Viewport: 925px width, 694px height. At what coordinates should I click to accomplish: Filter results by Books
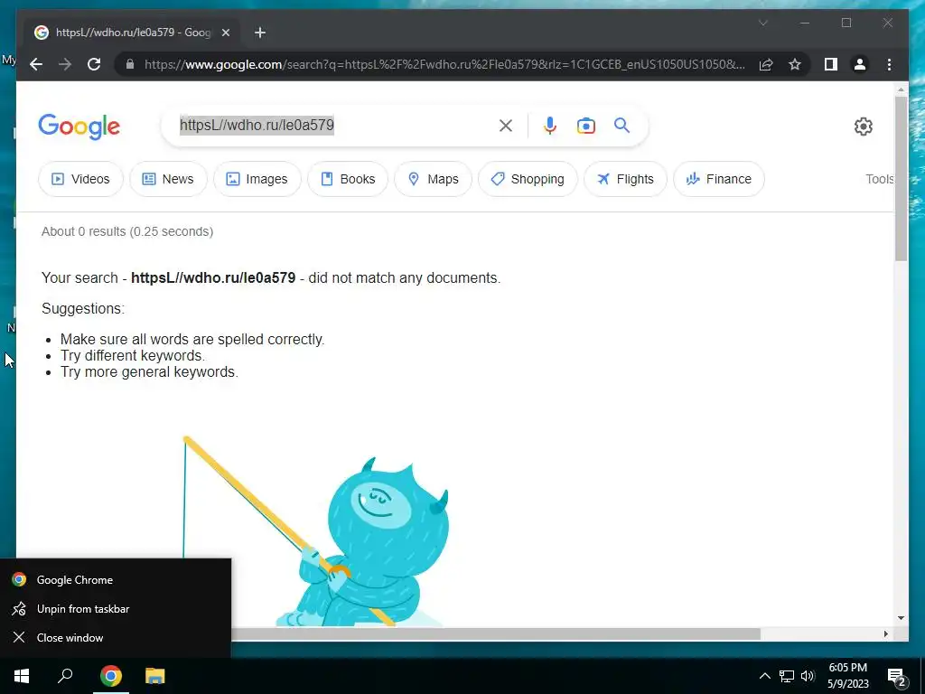348,179
